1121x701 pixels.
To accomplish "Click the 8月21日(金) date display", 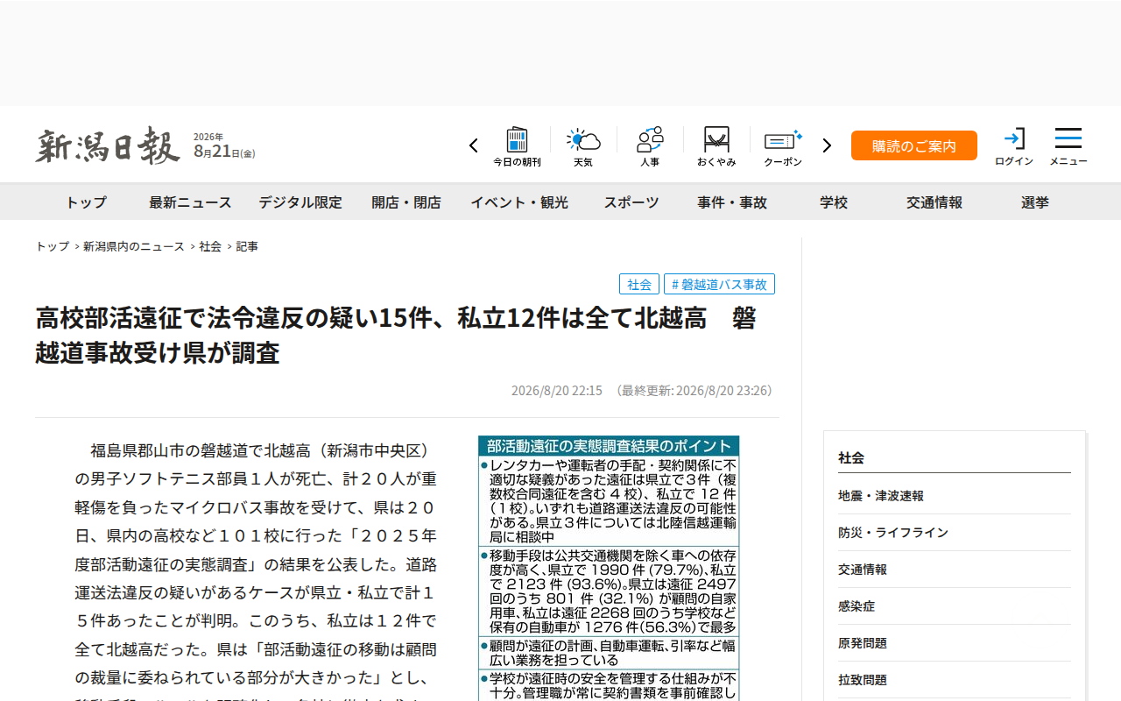I will 224,152.
